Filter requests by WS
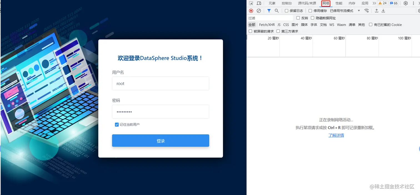The height and width of the screenshot is (195, 420). (x=332, y=25)
